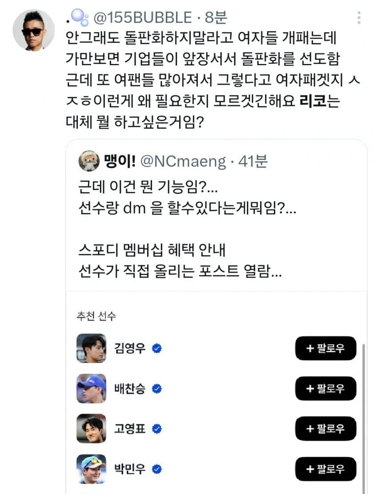Tap 박민우's blue verified checkmark
The image size is (378, 494).
point(157,469)
